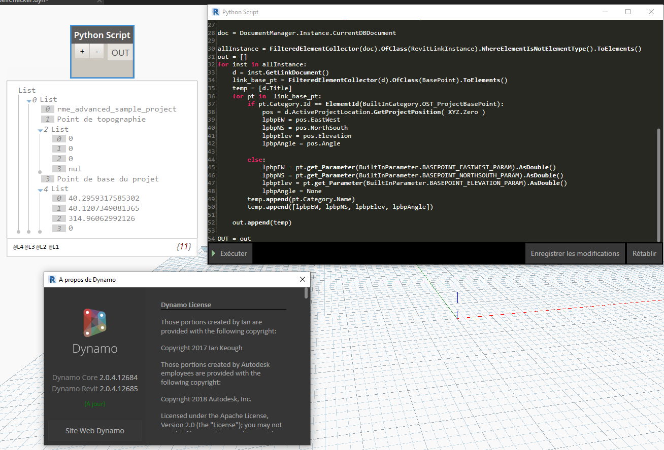Collapse the '2 List' nested item

tap(40, 130)
